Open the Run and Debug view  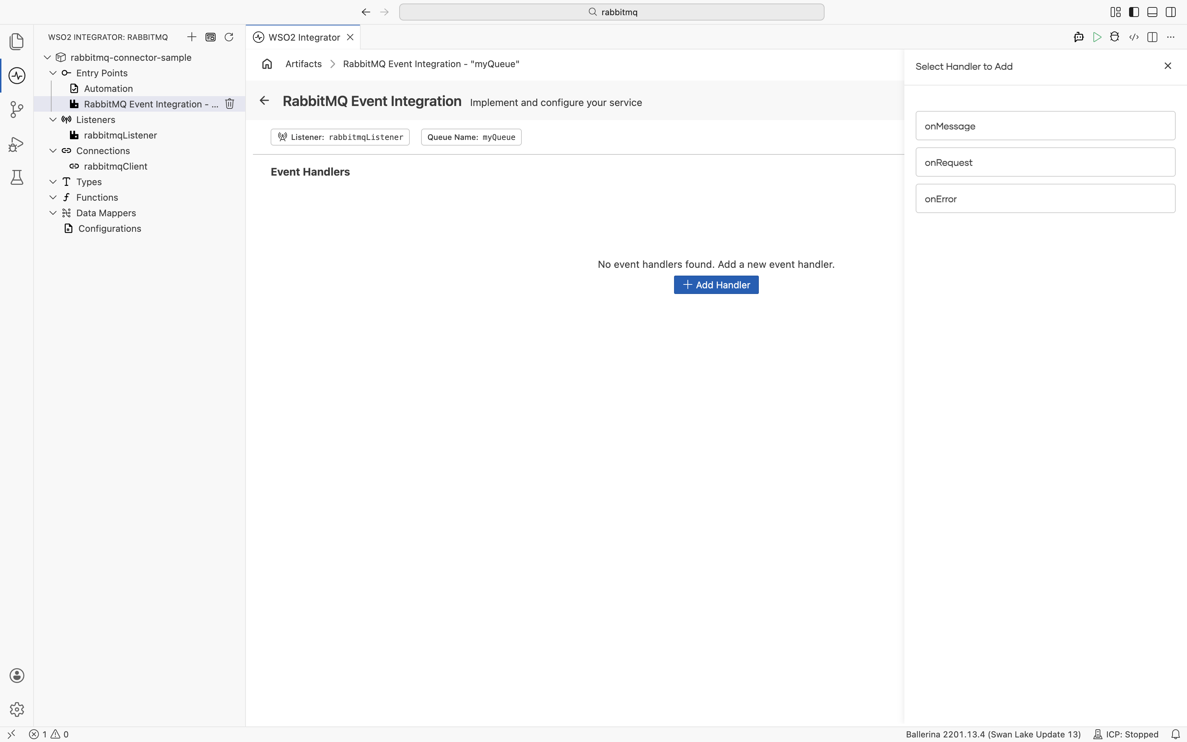tap(17, 144)
